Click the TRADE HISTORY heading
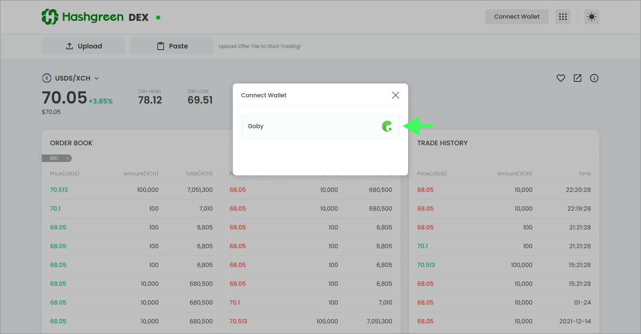This screenshot has width=641, height=334. click(442, 143)
